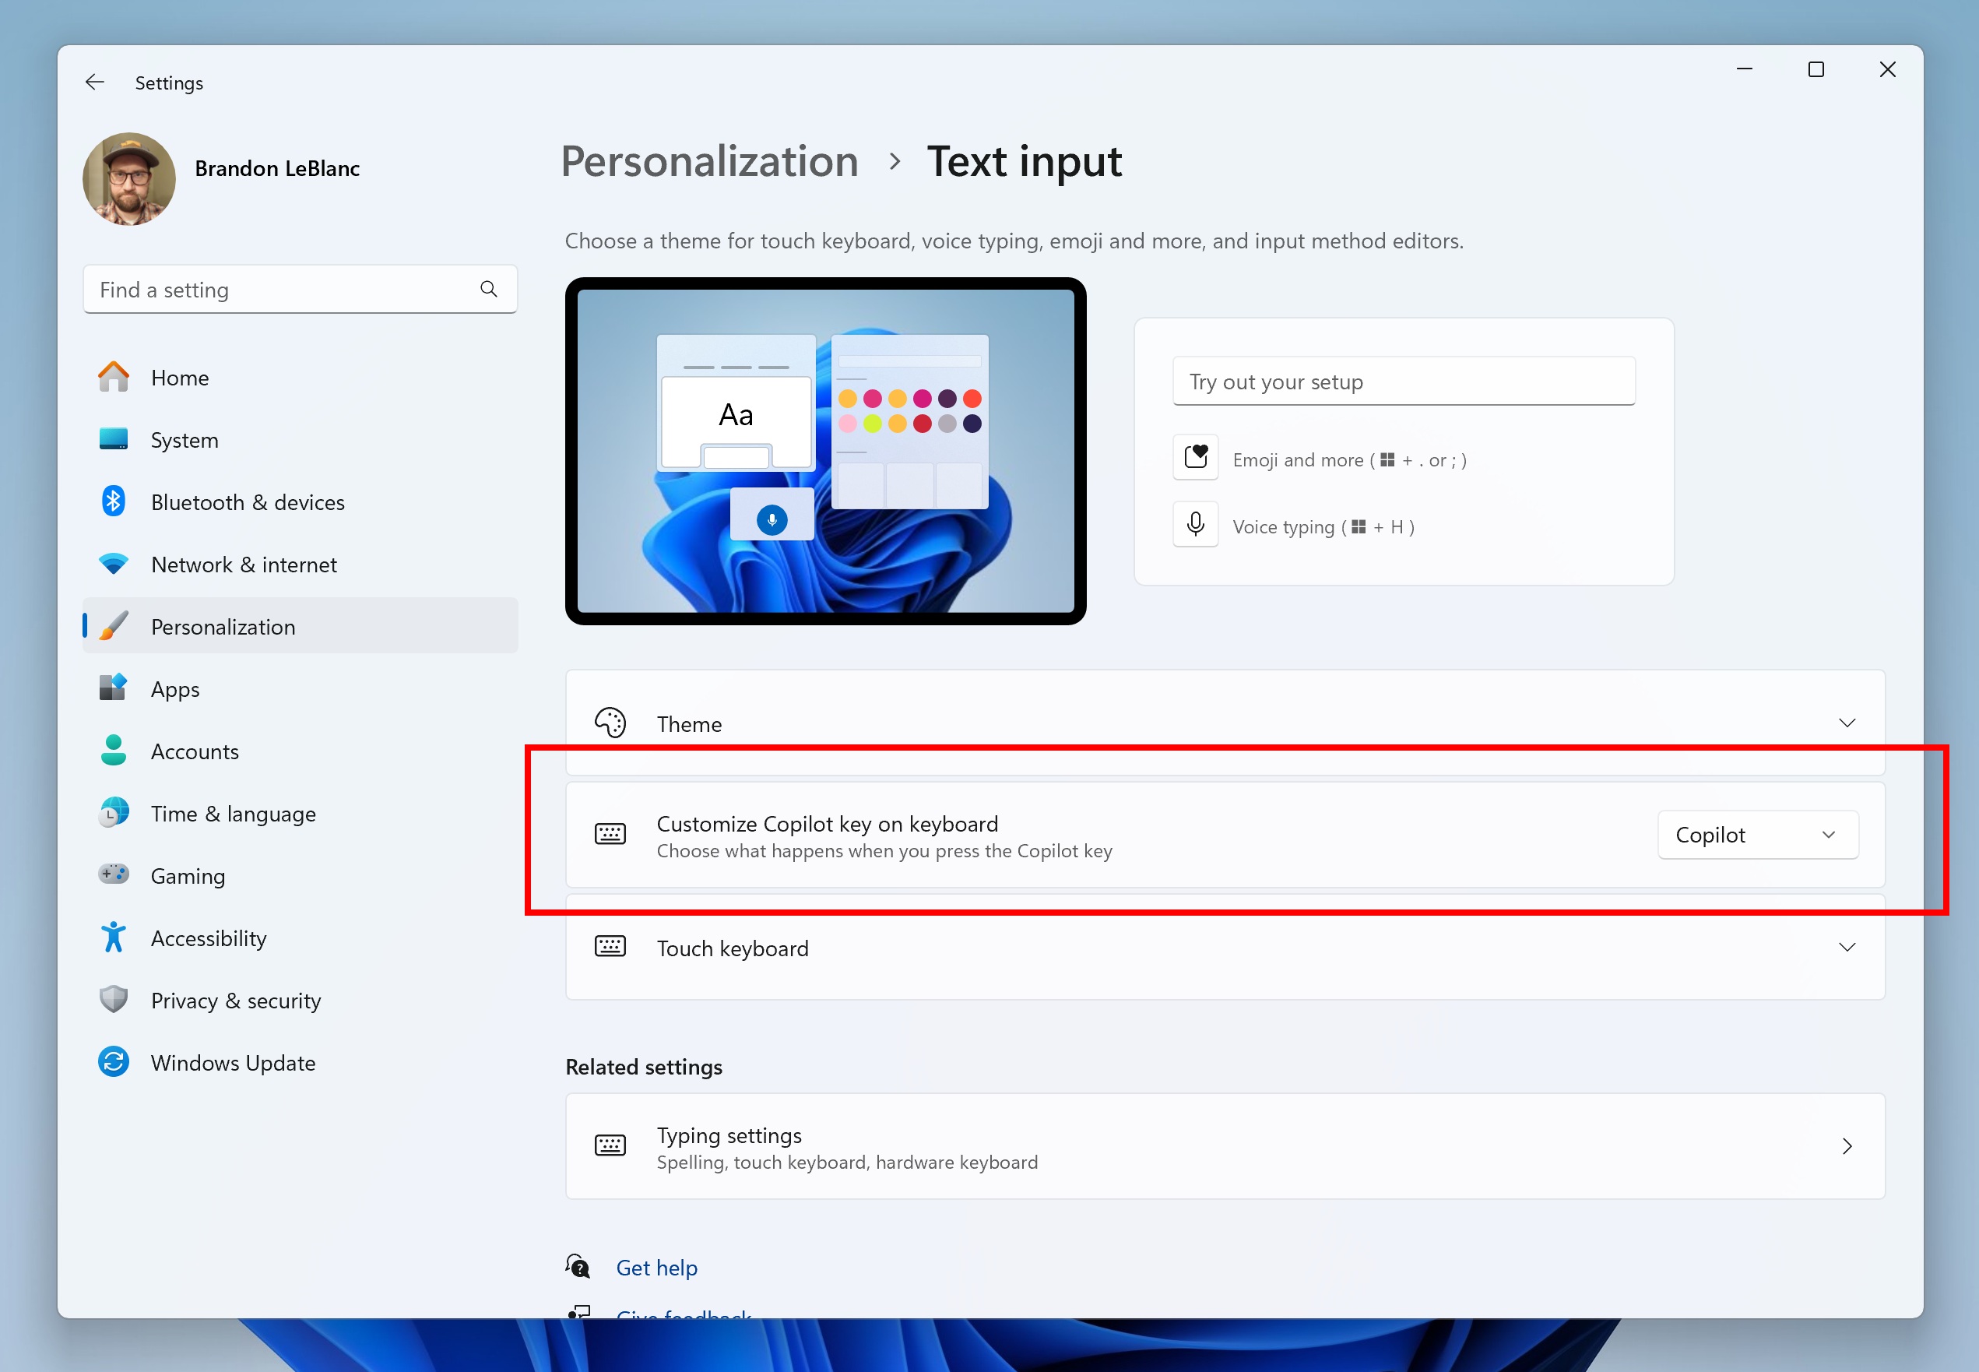
Task: Click the Find a setting search field
Action: coord(297,289)
